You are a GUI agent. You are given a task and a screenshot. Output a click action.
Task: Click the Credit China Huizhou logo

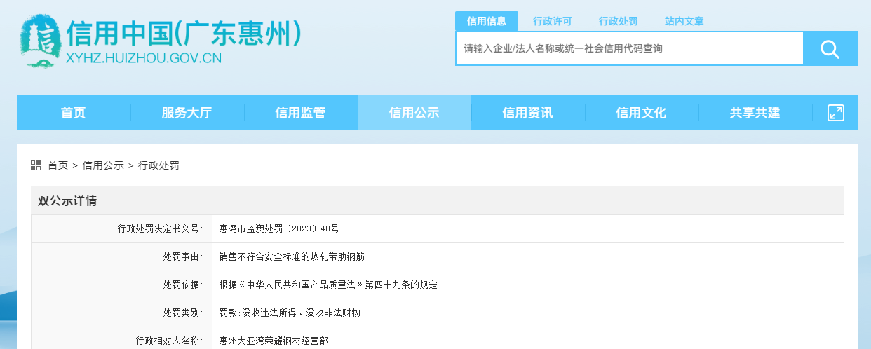click(x=41, y=41)
